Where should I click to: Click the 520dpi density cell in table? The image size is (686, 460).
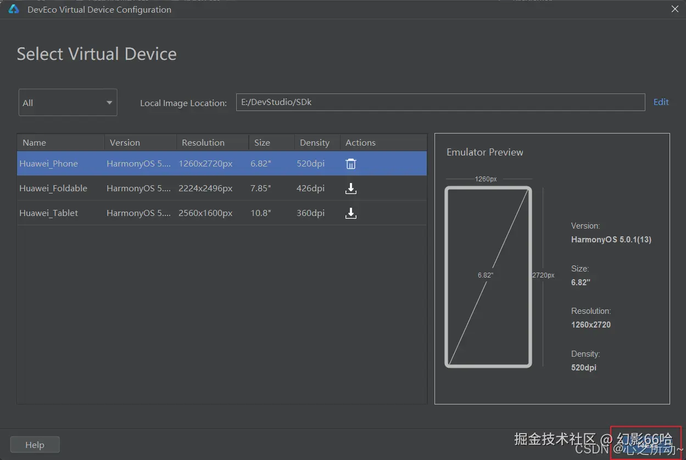(310, 164)
